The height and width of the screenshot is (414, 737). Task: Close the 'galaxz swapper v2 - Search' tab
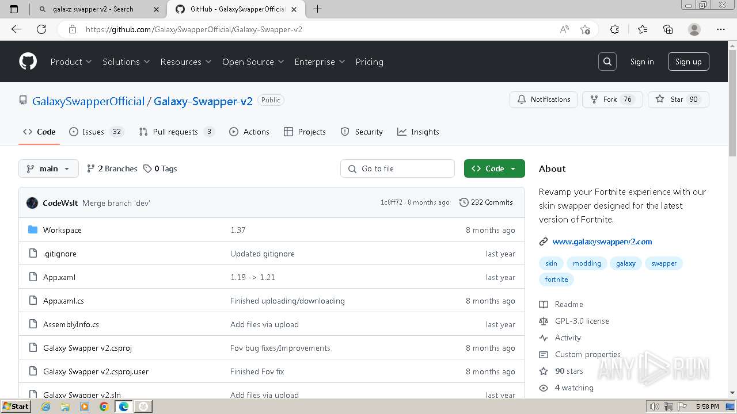(x=156, y=9)
